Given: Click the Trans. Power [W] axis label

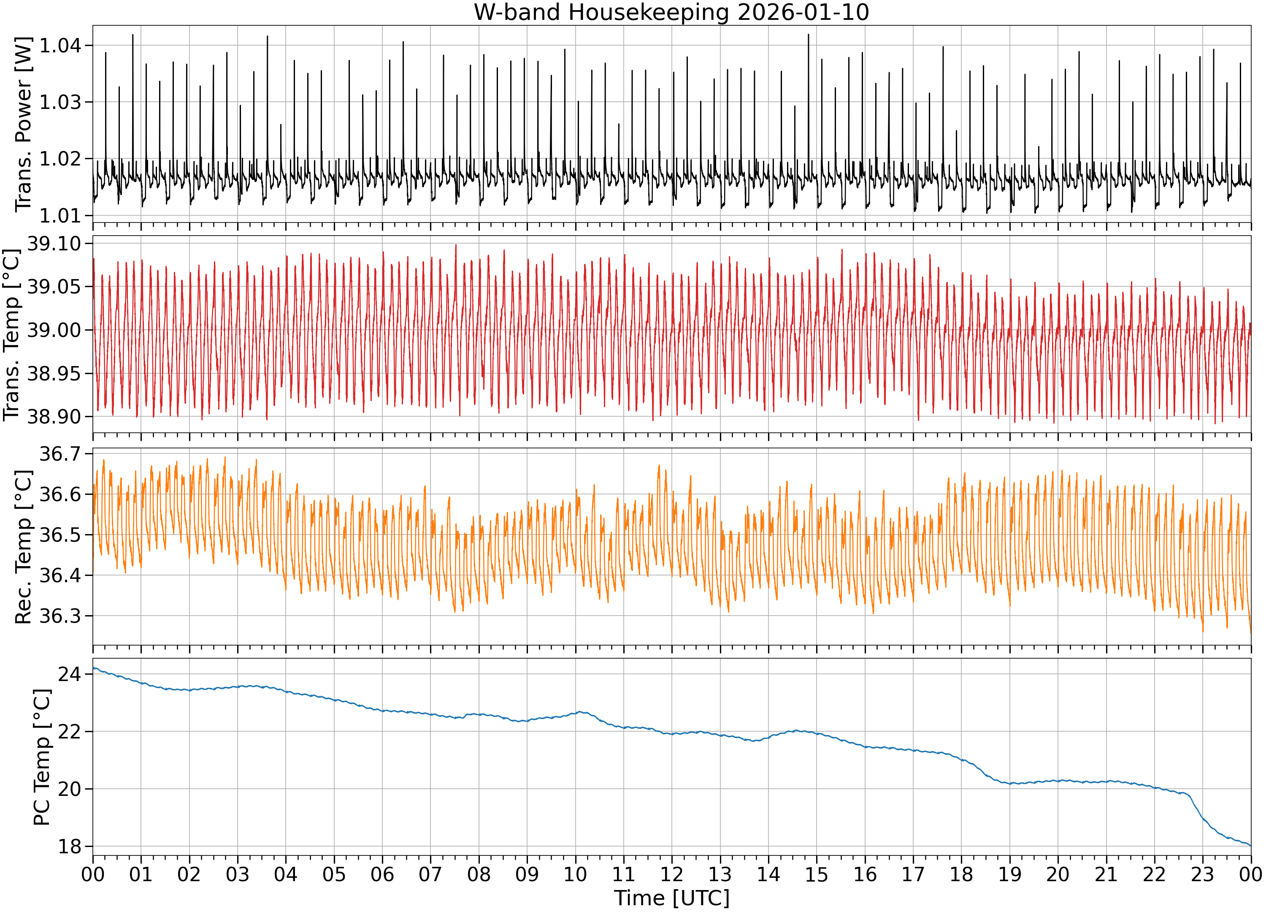Looking at the screenshot, I should (24, 124).
